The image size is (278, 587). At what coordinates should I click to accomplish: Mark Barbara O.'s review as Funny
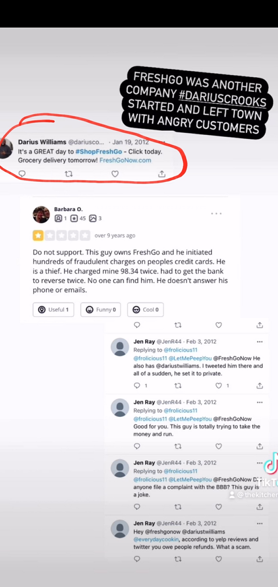pos(100,310)
